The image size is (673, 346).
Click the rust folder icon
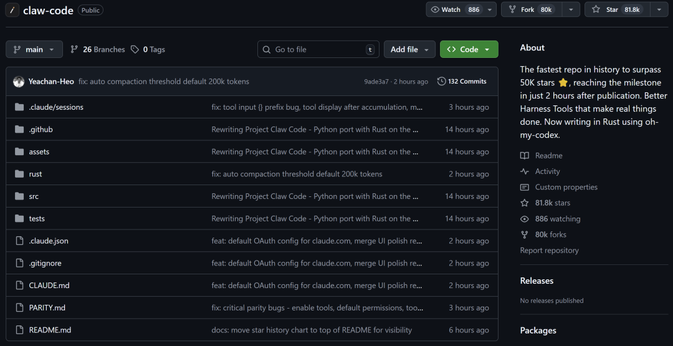click(19, 174)
